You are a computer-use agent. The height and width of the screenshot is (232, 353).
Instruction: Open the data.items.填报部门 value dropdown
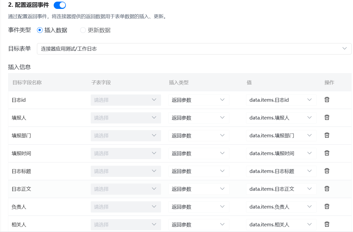point(281,136)
